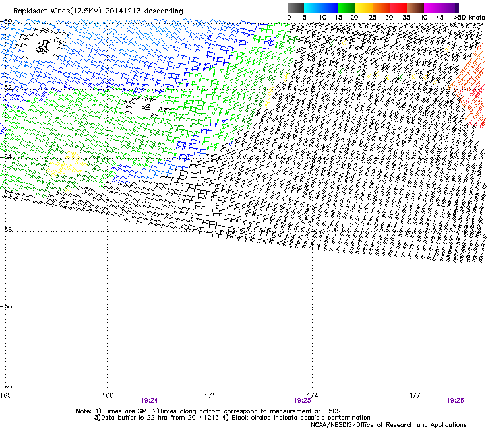
Task: Click the '>50 knots' legend label
Action: click(x=469, y=18)
